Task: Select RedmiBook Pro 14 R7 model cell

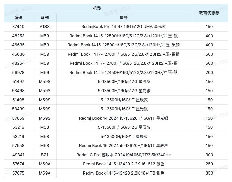Action: click(123, 26)
